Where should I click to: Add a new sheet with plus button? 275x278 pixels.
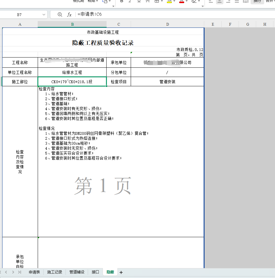121,272
